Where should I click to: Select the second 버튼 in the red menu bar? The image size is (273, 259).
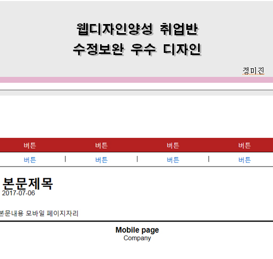(101, 145)
